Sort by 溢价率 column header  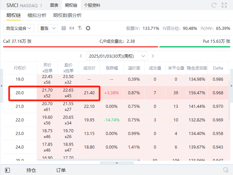click(x=134, y=68)
